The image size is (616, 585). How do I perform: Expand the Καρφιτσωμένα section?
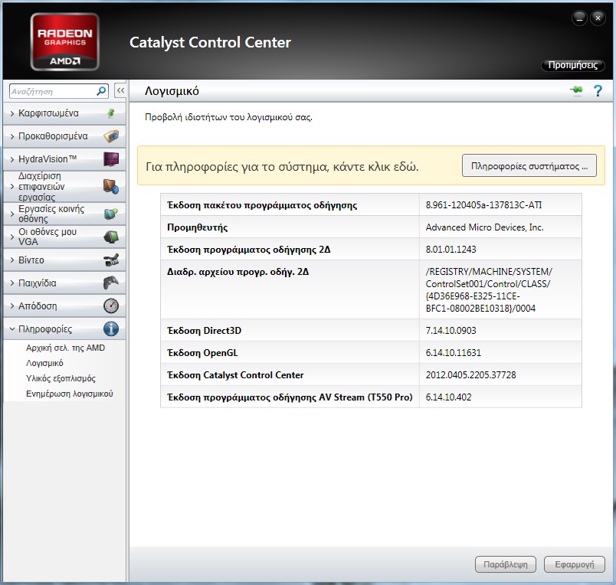tap(11, 113)
